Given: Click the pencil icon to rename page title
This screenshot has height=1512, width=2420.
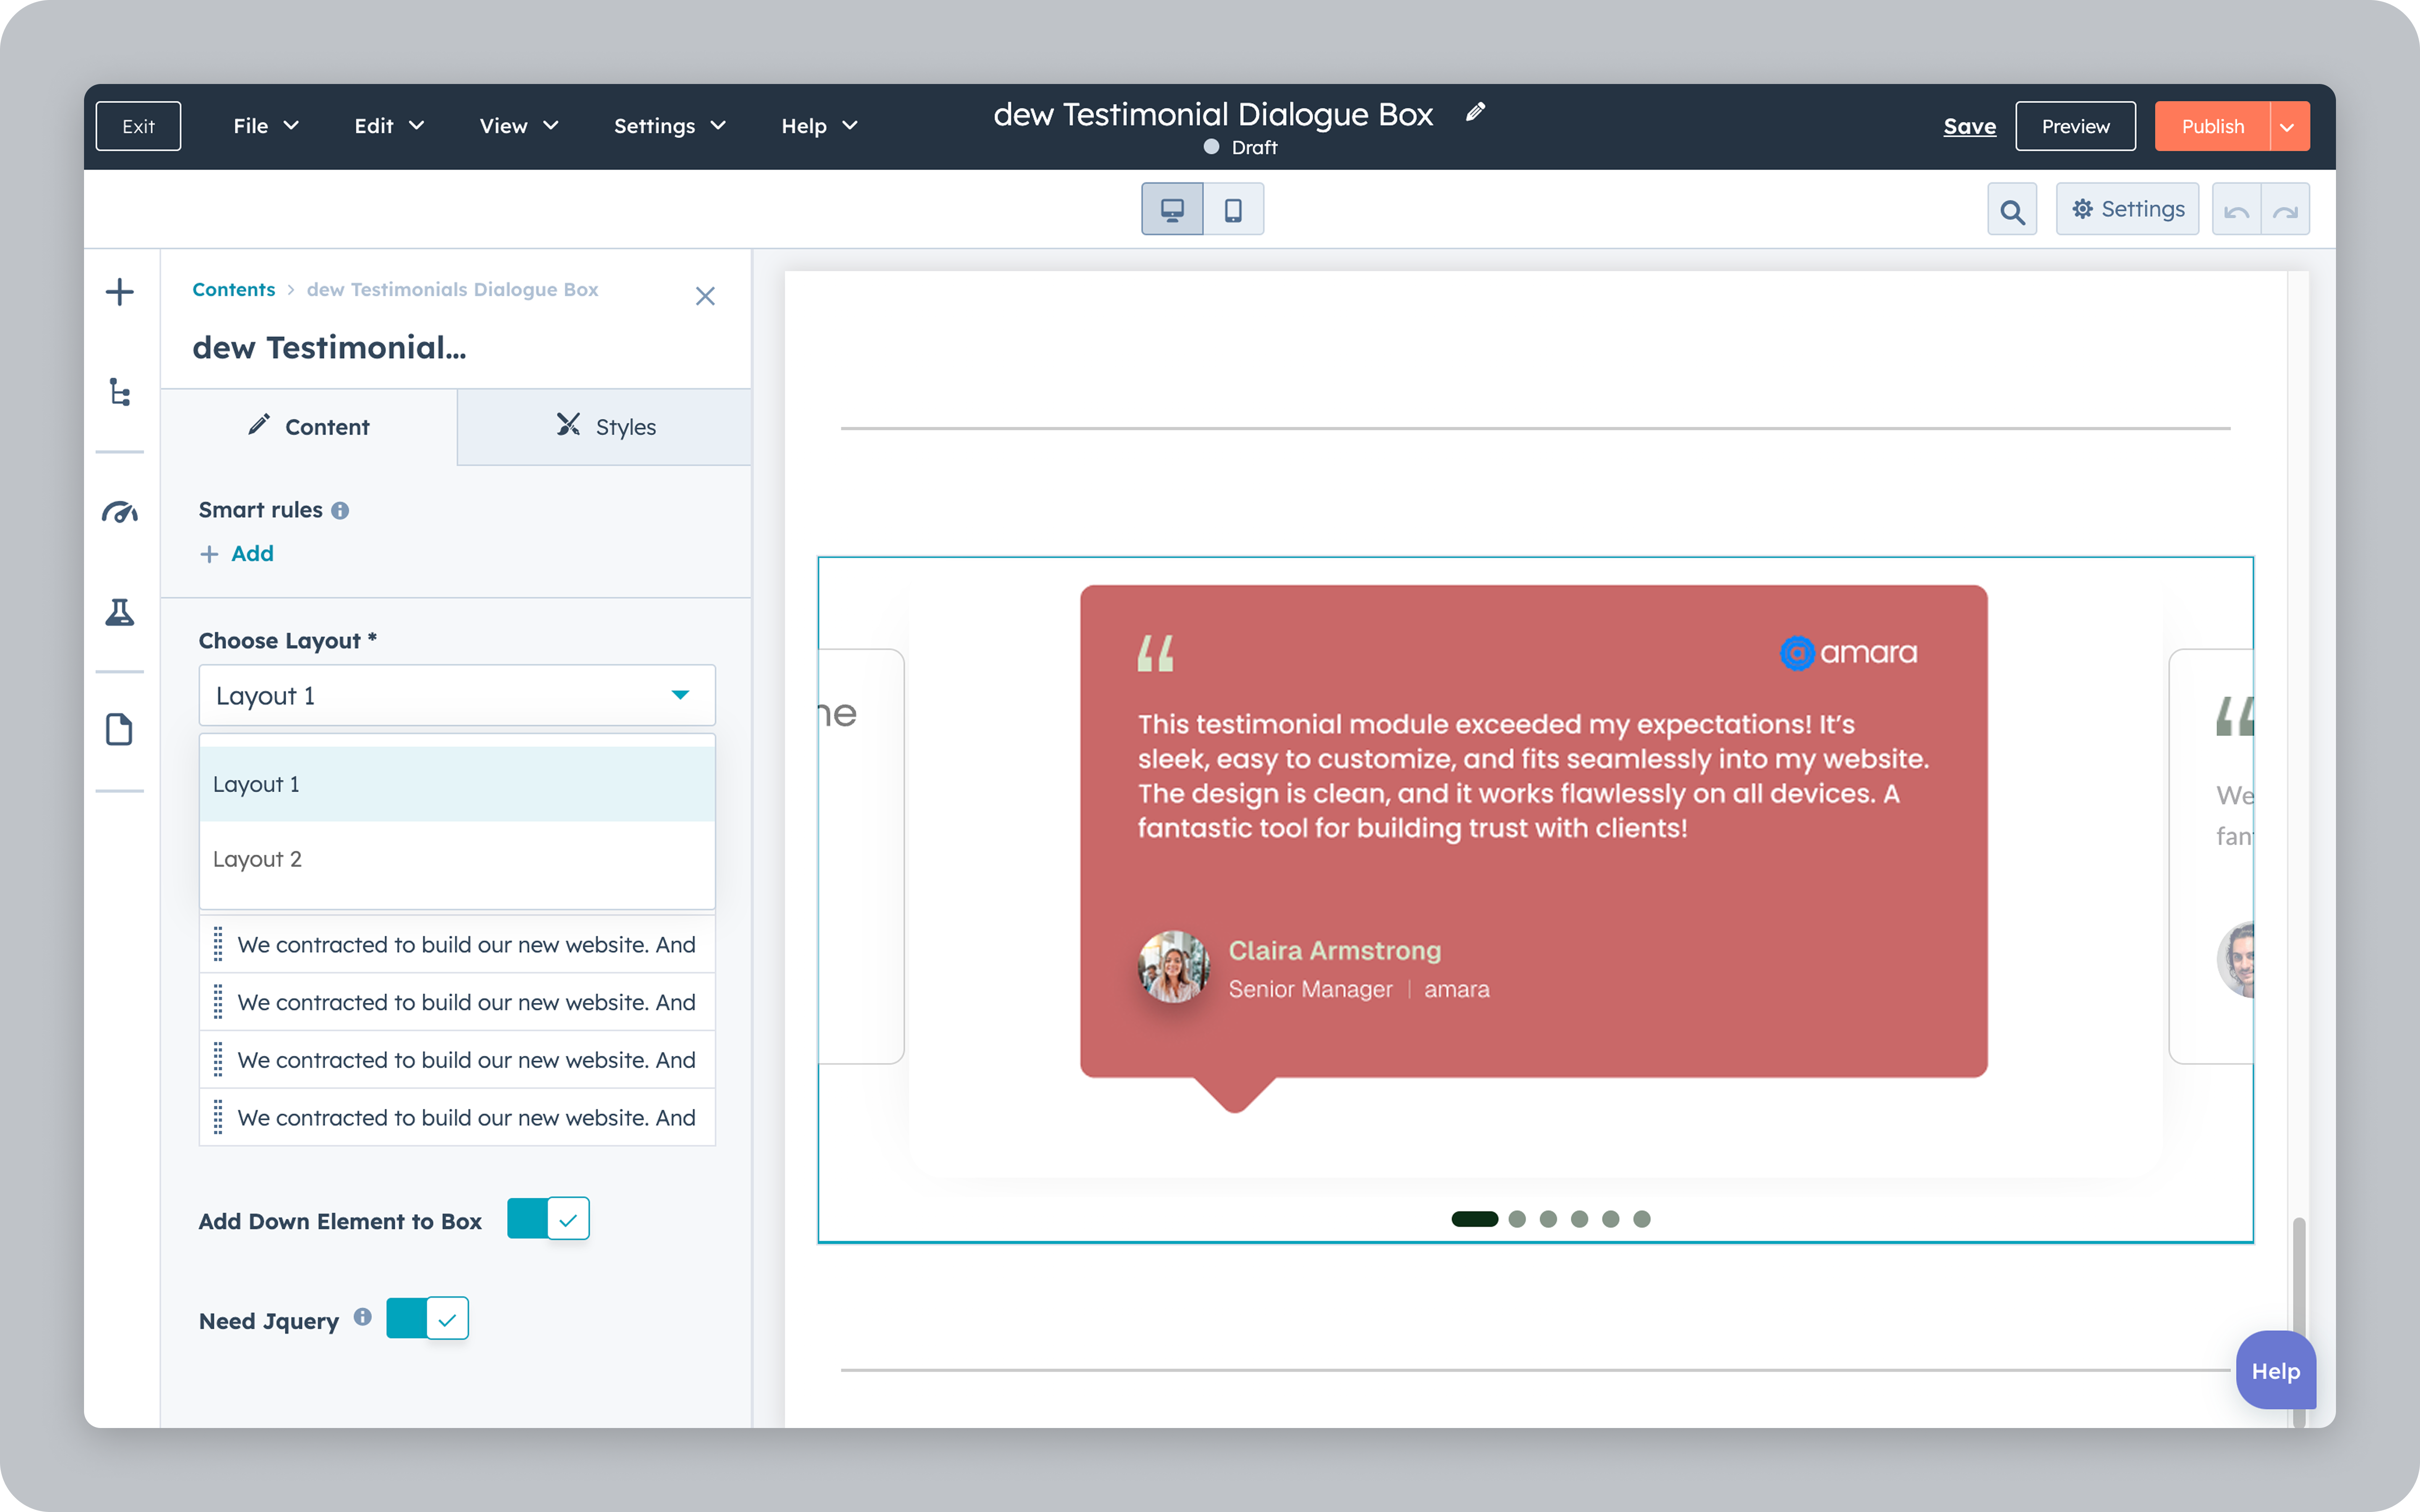Looking at the screenshot, I should [x=1475, y=113].
